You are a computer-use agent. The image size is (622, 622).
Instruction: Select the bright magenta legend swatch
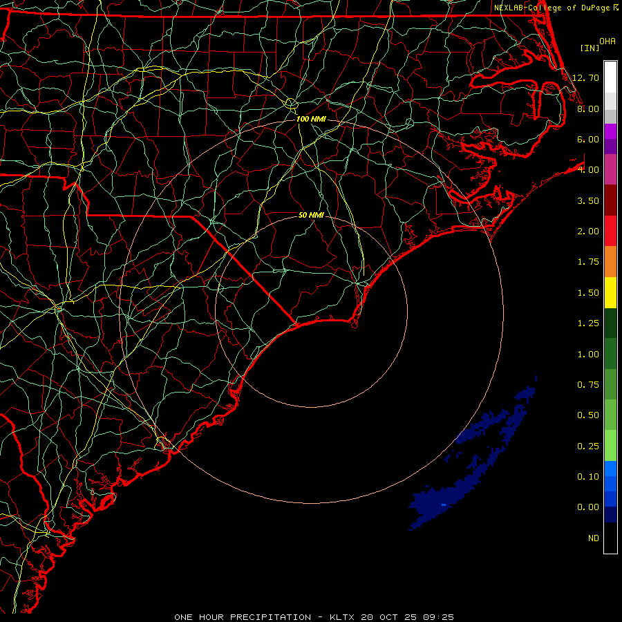pyautogui.click(x=610, y=131)
